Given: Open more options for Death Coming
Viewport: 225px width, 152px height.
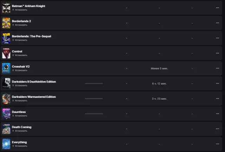Looking at the screenshot, I should (217, 129).
